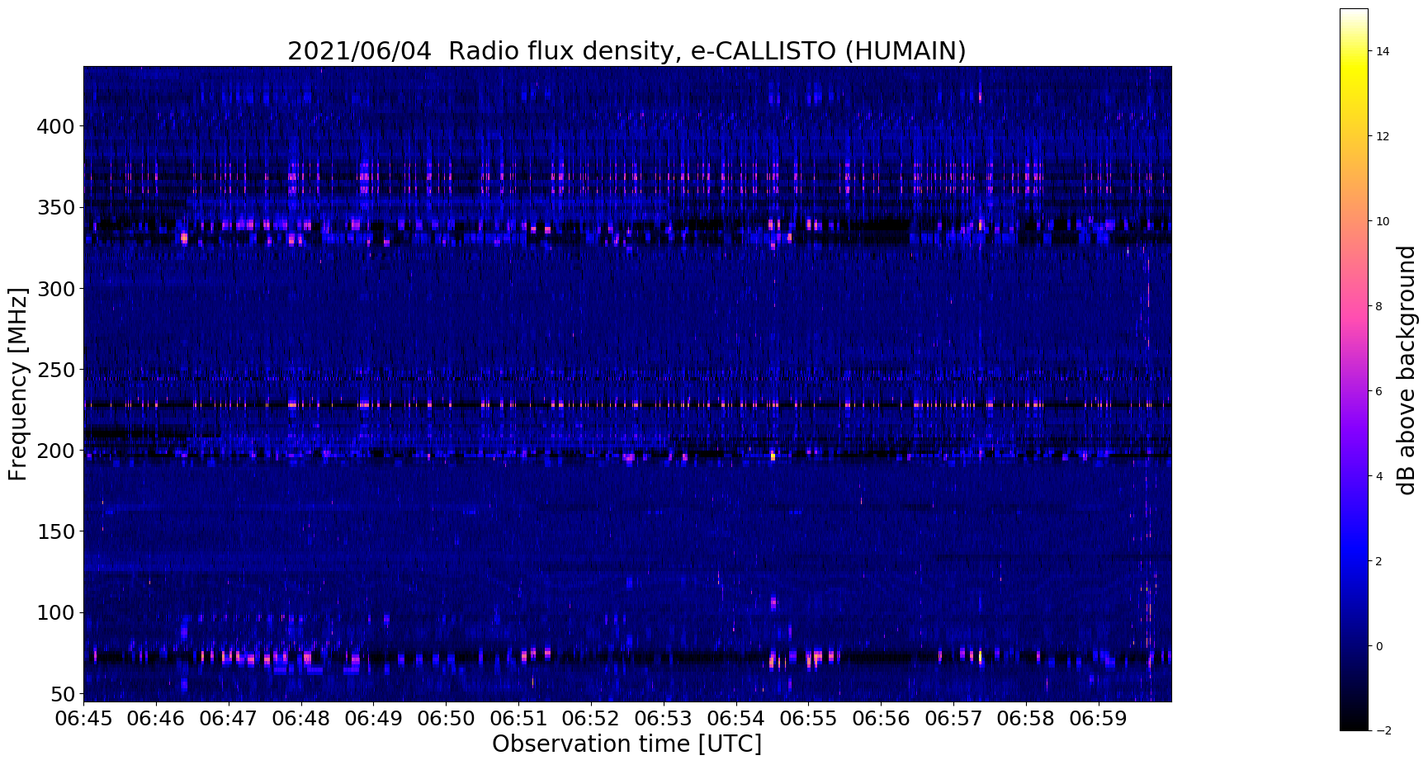Click the 200 MHz frequency tick label
1428x765 pixels.
click(56, 451)
